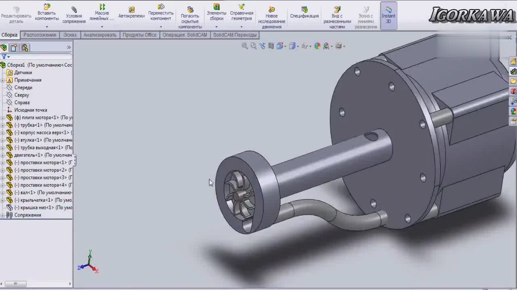The height and width of the screenshot is (290, 517).
Task: Open View Orientation dropdown arrow
Action: coord(285,46)
